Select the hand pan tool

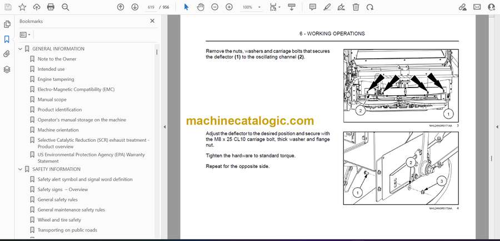click(201, 7)
